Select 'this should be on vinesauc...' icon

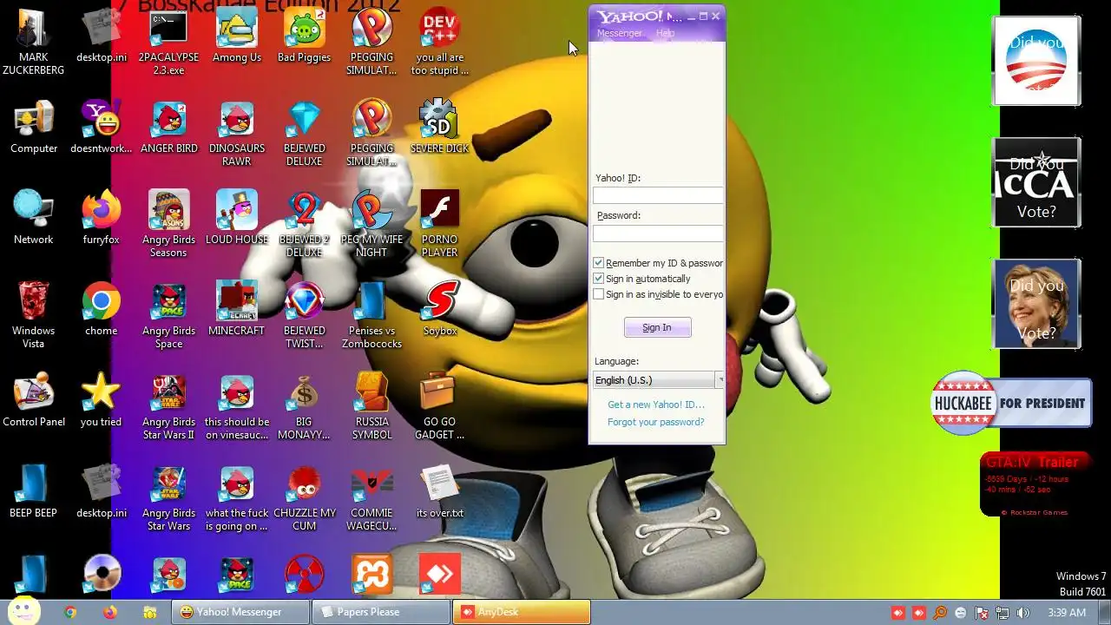pos(236,405)
